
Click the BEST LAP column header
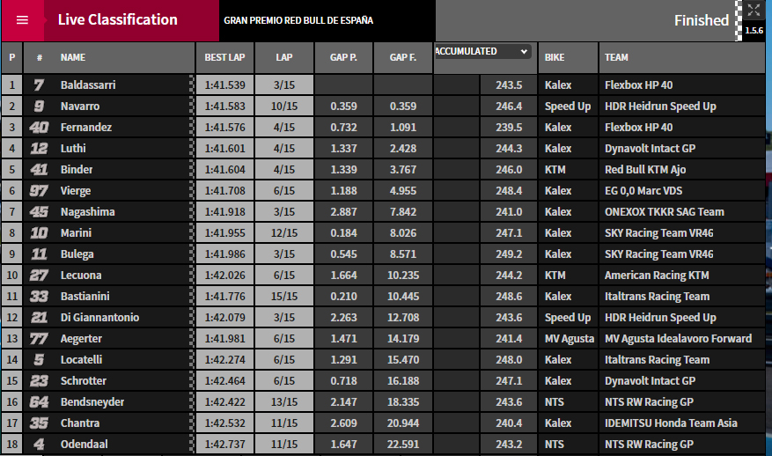pyautogui.click(x=224, y=57)
